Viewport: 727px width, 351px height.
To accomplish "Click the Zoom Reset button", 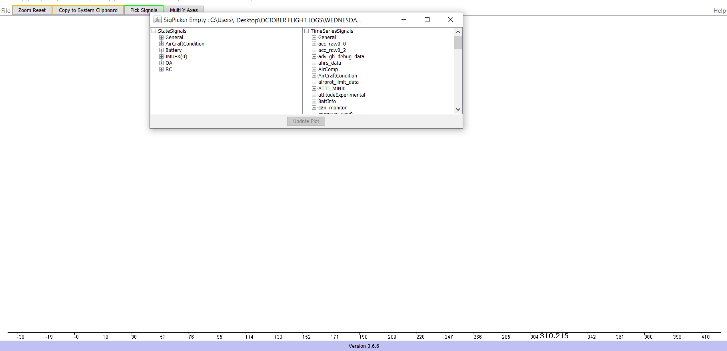I will tap(32, 10).
